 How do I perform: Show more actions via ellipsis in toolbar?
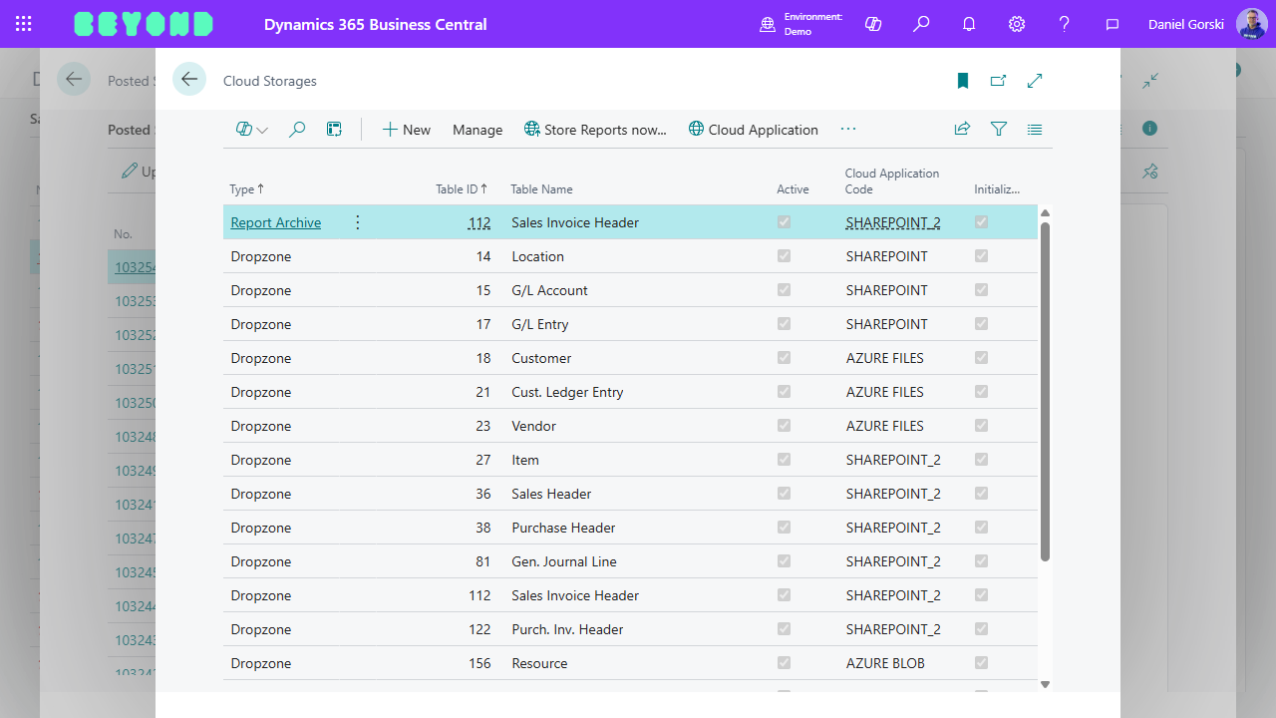[848, 130]
